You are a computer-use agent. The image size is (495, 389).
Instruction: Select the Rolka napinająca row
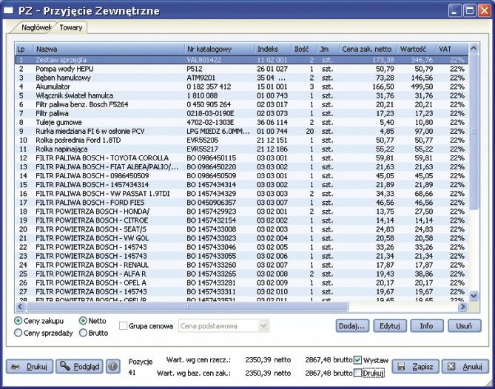click(241, 149)
